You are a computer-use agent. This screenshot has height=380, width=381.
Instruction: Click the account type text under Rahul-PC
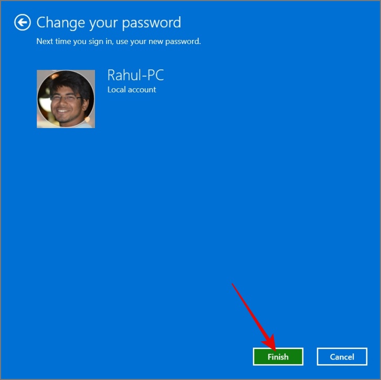pyautogui.click(x=132, y=90)
